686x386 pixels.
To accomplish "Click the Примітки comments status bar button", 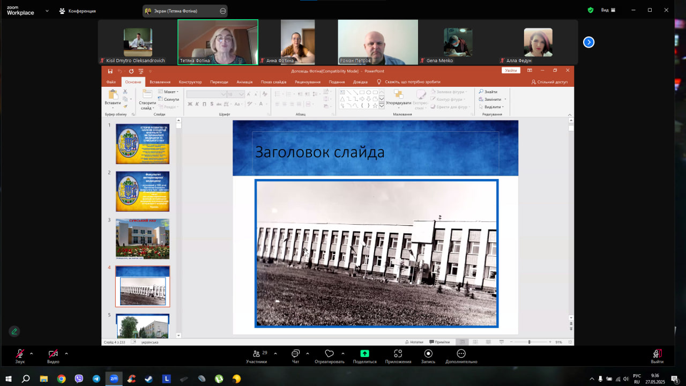I will coord(439,342).
